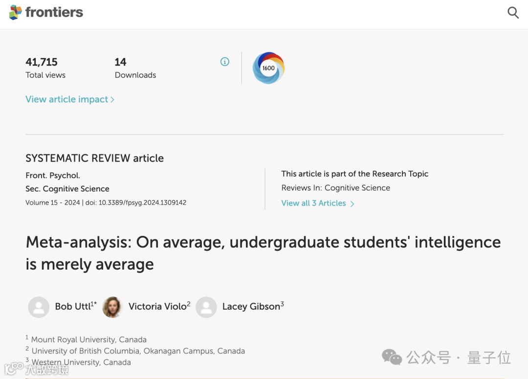
Task: Open author name Victoria Violo
Action: (x=157, y=307)
